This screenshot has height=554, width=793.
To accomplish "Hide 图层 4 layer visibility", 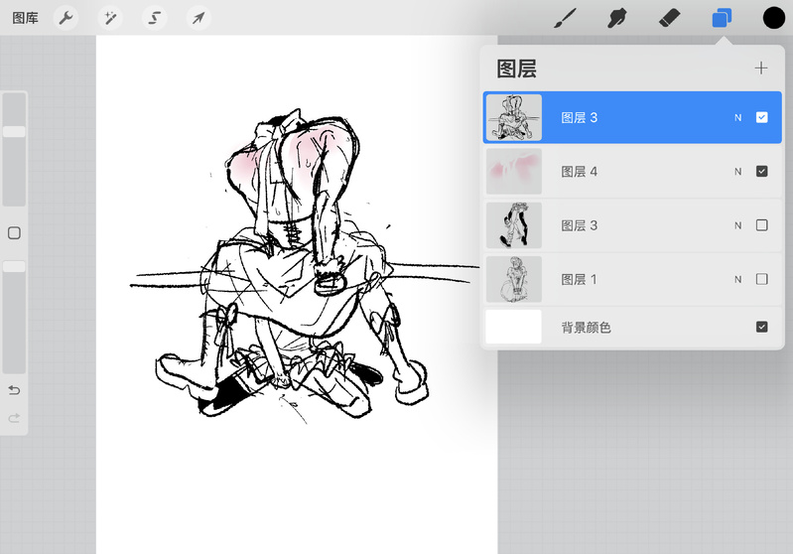I will (x=761, y=171).
